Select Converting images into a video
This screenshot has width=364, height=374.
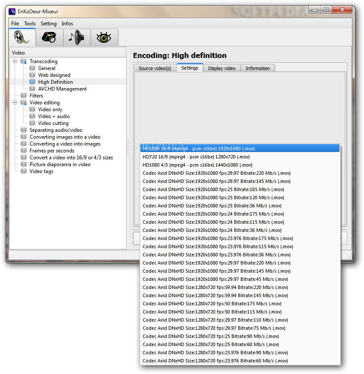[x=65, y=137]
